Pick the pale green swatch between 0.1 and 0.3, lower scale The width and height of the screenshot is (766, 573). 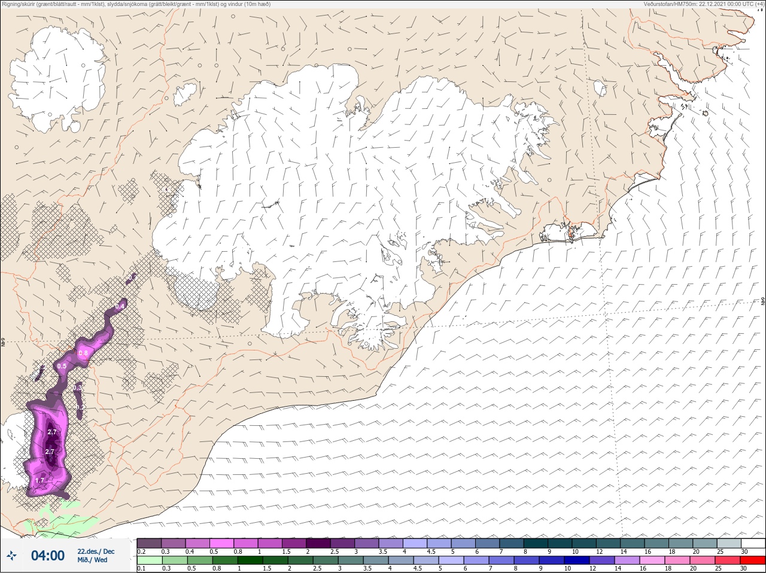click(149, 560)
